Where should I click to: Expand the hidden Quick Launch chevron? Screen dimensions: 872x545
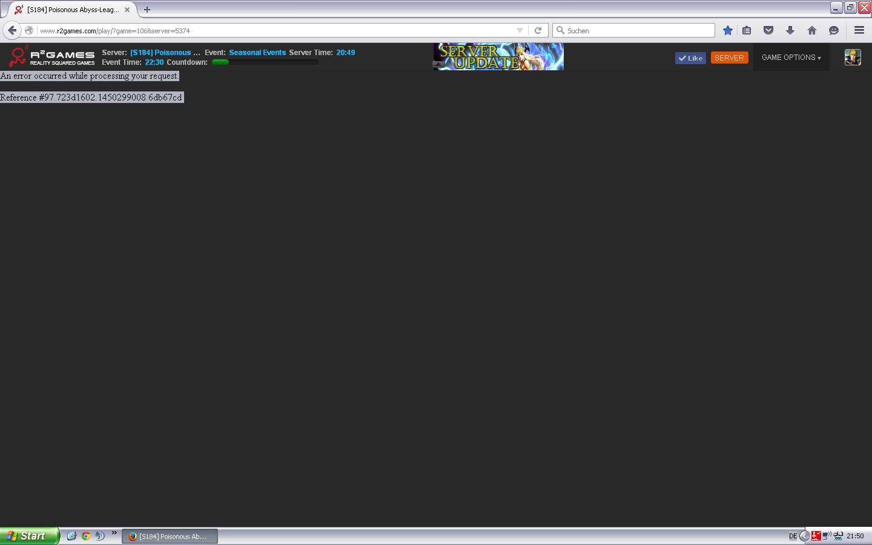[114, 533]
